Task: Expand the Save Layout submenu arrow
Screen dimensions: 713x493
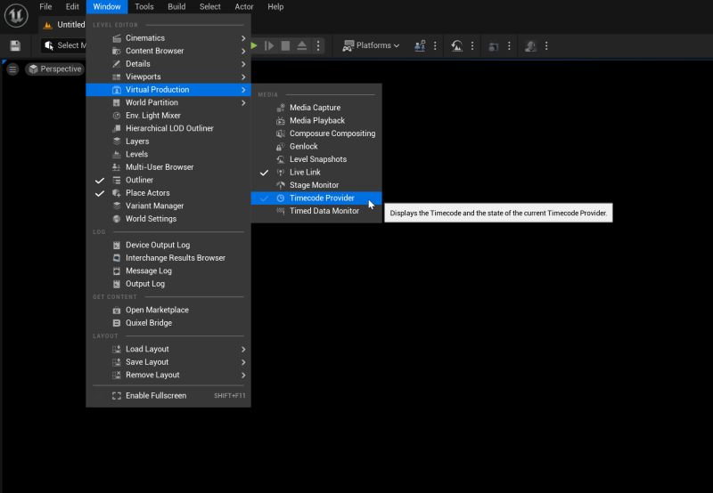Action: 243,362
